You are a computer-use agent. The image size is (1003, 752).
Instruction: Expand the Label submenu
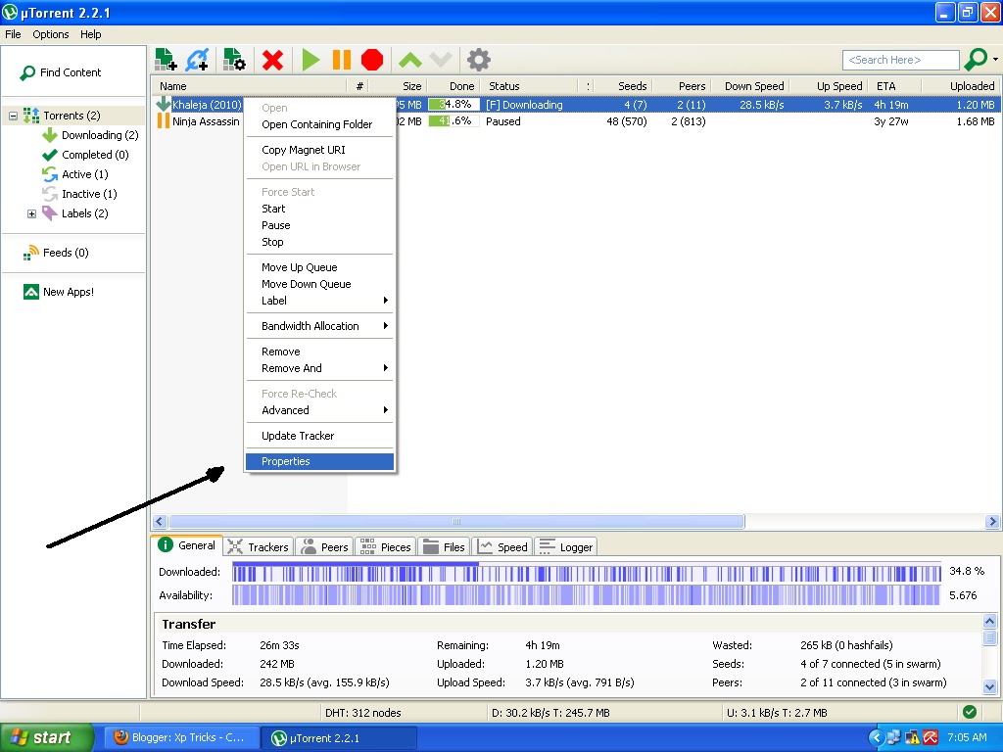(x=319, y=302)
